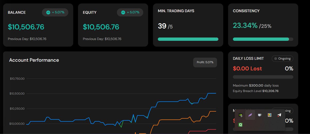
Task: Click the blue chart line's flat top
Action: pyautogui.click(x=212, y=93)
